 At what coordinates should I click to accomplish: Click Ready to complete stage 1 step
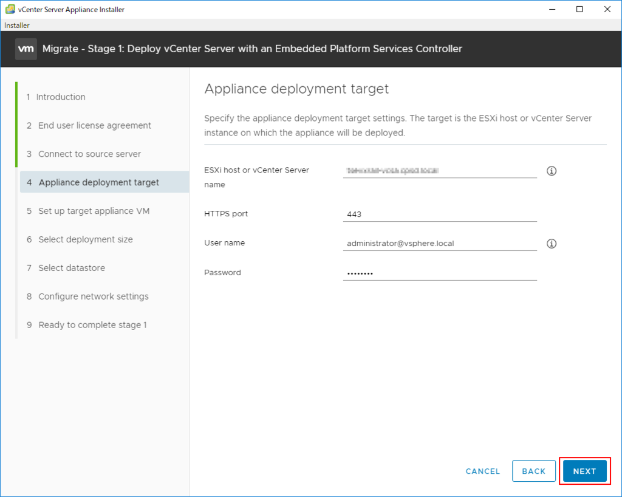coord(92,325)
